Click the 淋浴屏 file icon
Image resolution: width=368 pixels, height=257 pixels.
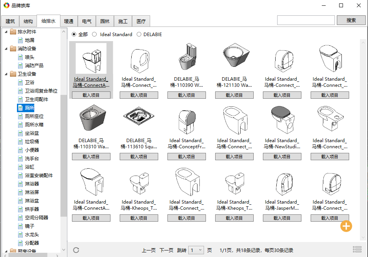(20, 192)
